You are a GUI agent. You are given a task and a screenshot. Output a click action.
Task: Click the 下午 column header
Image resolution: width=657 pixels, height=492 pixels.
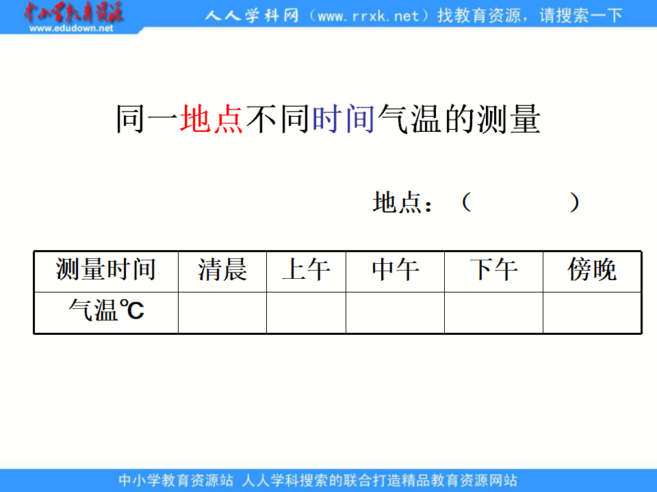[x=493, y=271]
